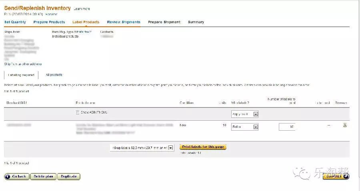Click the Units value 10
360x191 pixels.
point(224,125)
